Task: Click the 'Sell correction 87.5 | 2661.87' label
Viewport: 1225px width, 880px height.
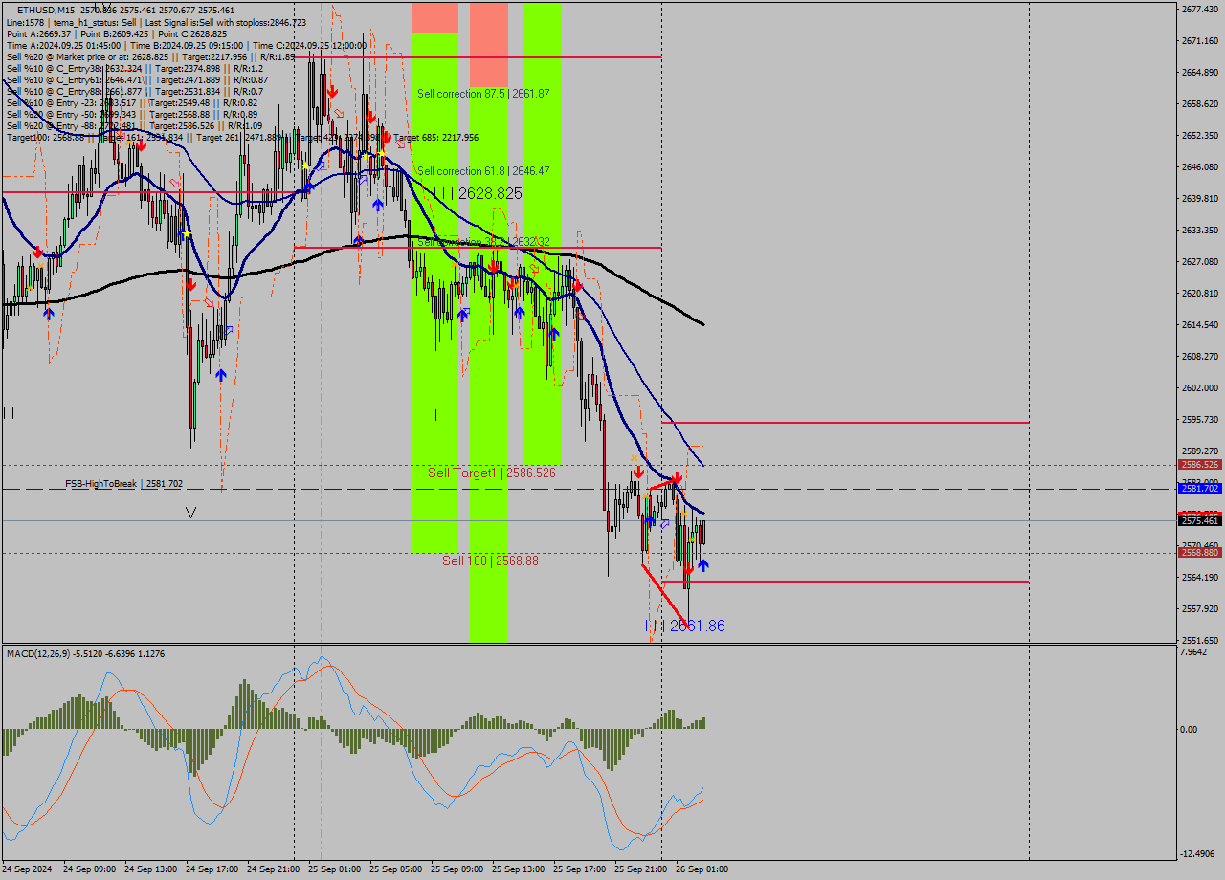Action: (x=483, y=94)
